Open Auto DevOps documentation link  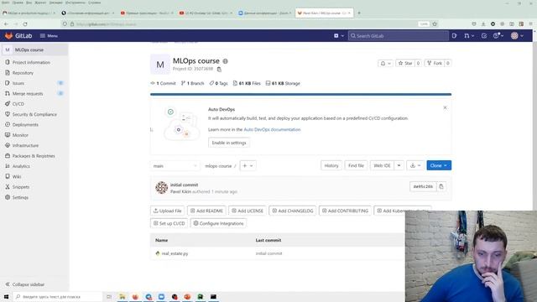(x=272, y=129)
